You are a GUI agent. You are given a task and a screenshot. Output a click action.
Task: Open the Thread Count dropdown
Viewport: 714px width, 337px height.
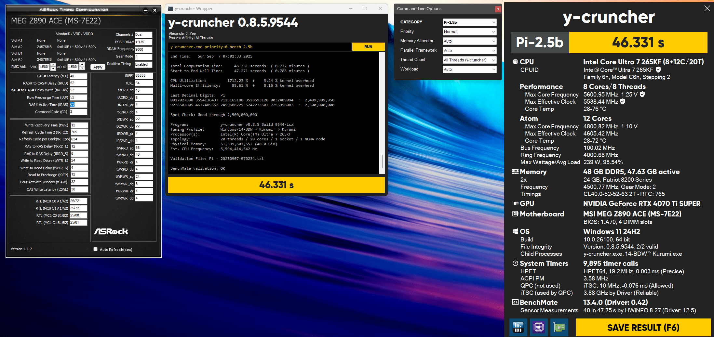[x=469, y=60]
